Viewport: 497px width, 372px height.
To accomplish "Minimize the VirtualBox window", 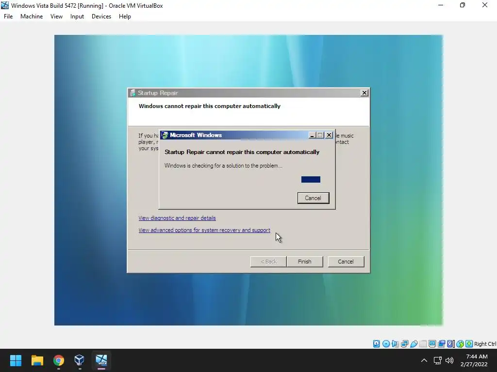I will pyautogui.click(x=441, y=5).
